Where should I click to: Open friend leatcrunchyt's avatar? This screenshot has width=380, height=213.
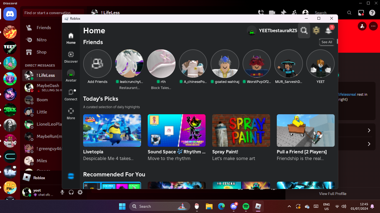[x=129, y=64]
